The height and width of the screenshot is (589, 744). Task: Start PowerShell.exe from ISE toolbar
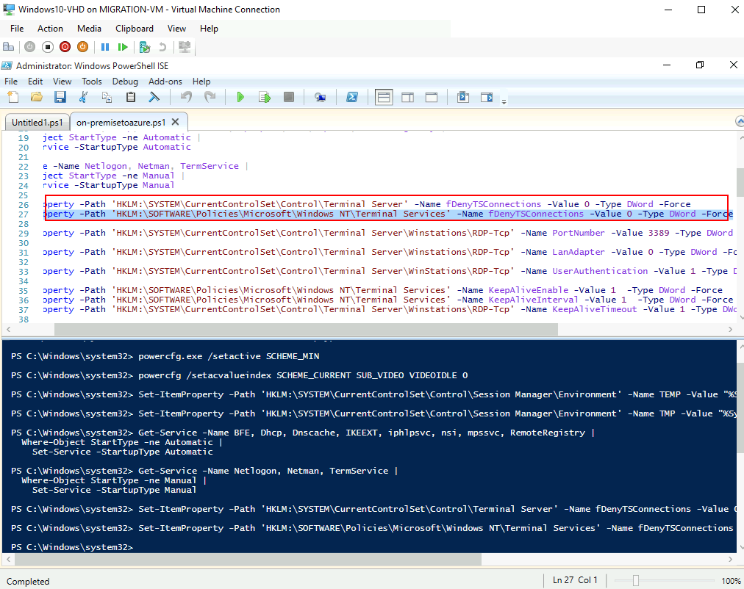point(352,97)
